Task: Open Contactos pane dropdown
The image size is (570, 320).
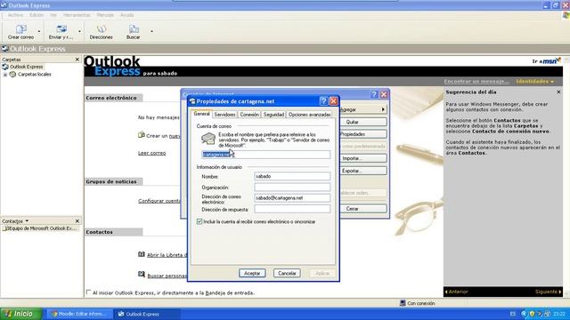Action: pos(27,220)
